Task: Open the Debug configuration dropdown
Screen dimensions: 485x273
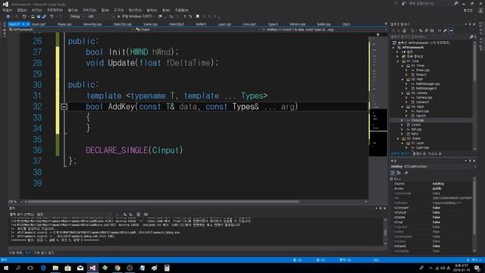Action: tap(76, 17)
